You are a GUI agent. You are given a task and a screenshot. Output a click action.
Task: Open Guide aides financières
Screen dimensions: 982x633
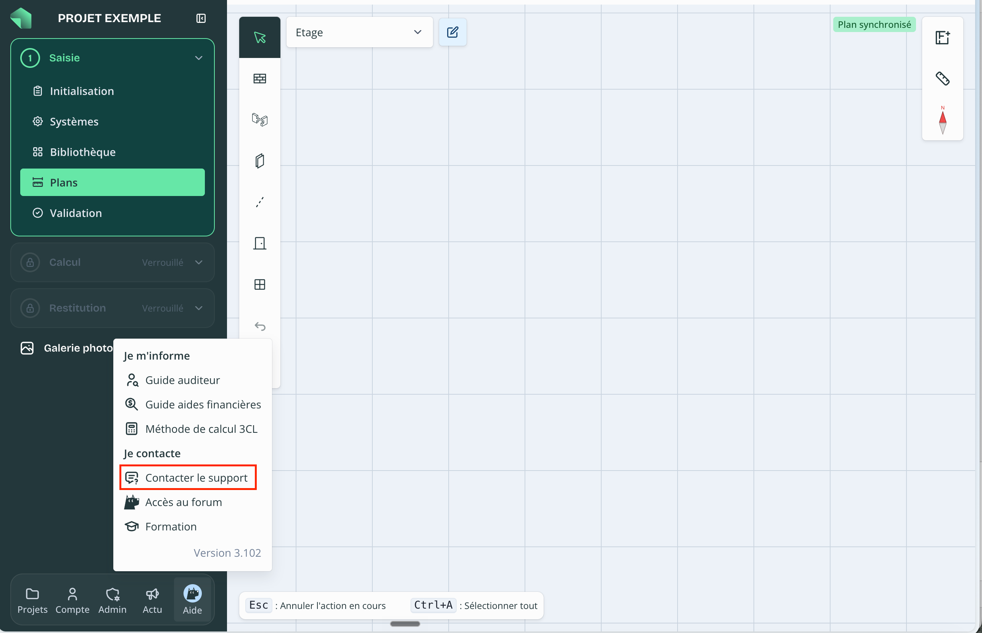tap(192, 405)
